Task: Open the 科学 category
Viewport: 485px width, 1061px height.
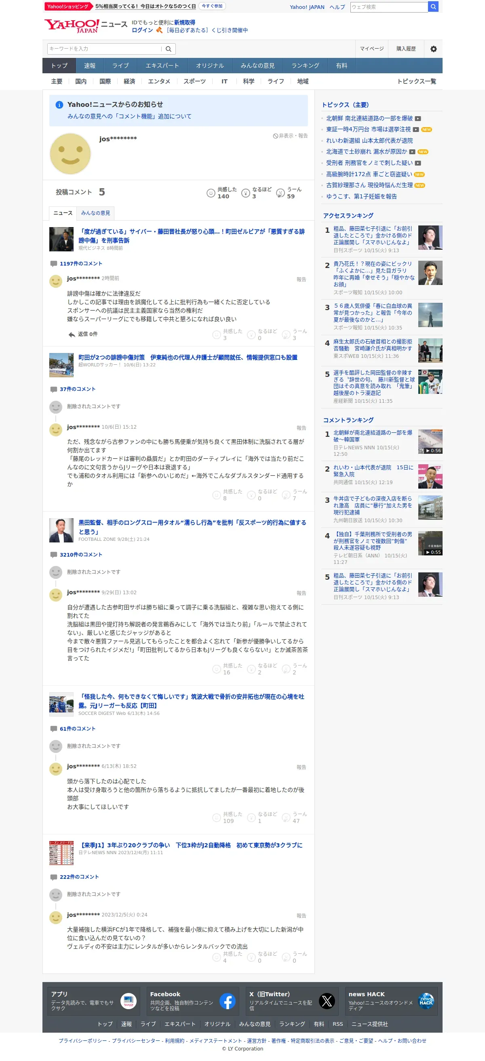Action: (249, 81)
